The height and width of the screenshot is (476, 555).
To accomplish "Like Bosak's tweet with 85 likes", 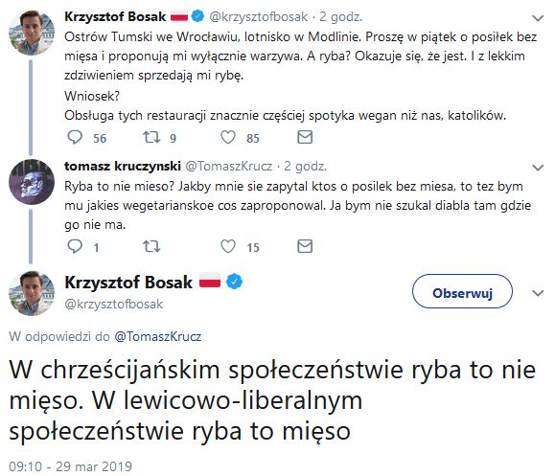I will 228,137.
